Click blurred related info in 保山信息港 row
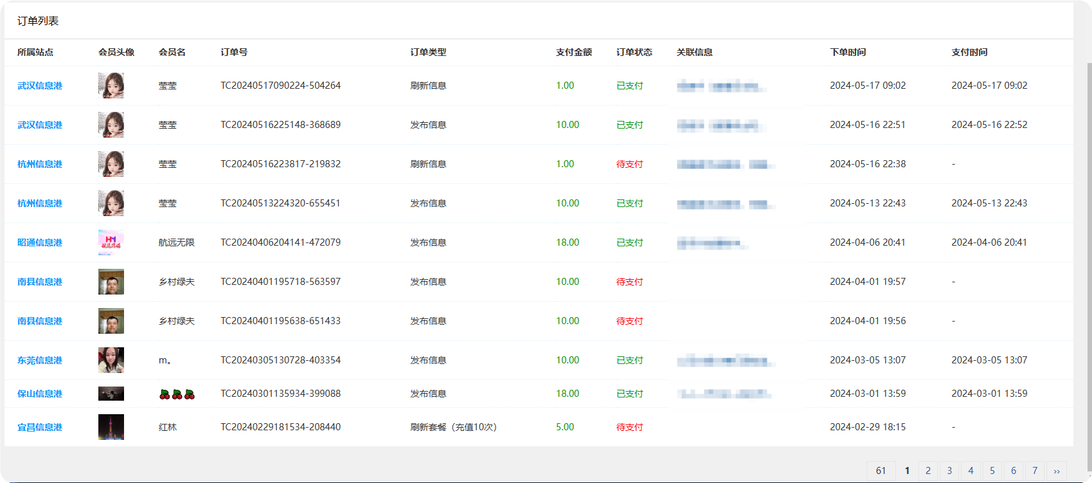 (x=724, y=394)
